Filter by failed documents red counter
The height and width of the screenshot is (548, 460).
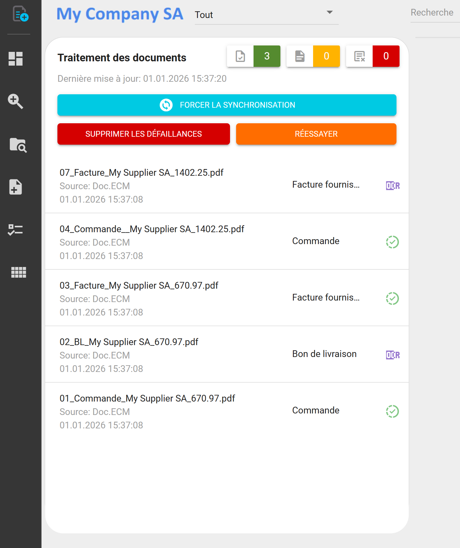click(373, 56)
